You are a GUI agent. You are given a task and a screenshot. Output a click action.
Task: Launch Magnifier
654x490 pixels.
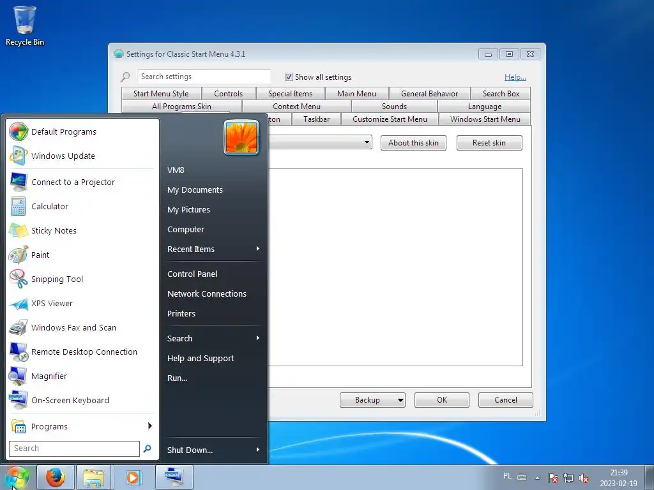(82, 376)
